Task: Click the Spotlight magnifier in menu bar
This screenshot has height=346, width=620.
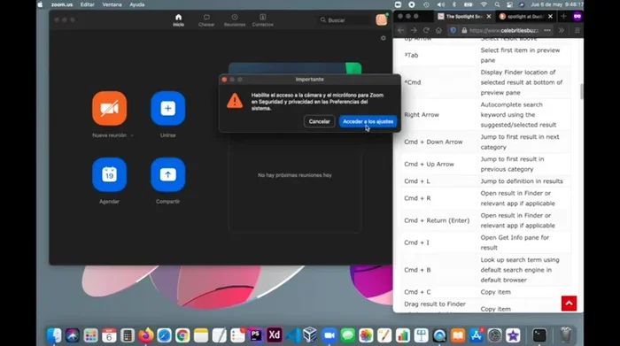Action: point(497,4)
